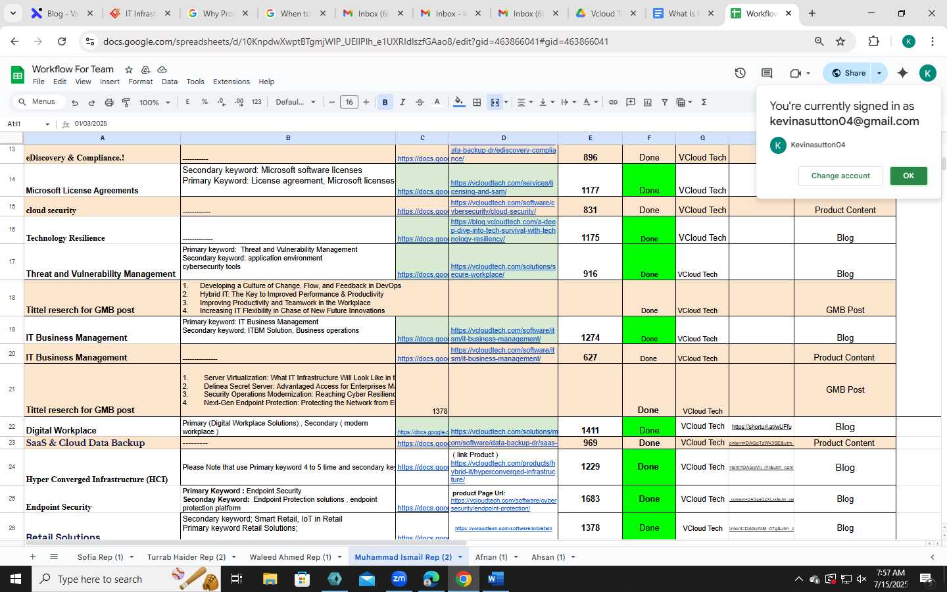Insert a comment from the toolbar

tap(630, 102)
